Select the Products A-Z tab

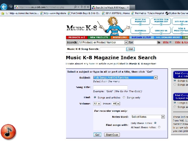[77, 37]
